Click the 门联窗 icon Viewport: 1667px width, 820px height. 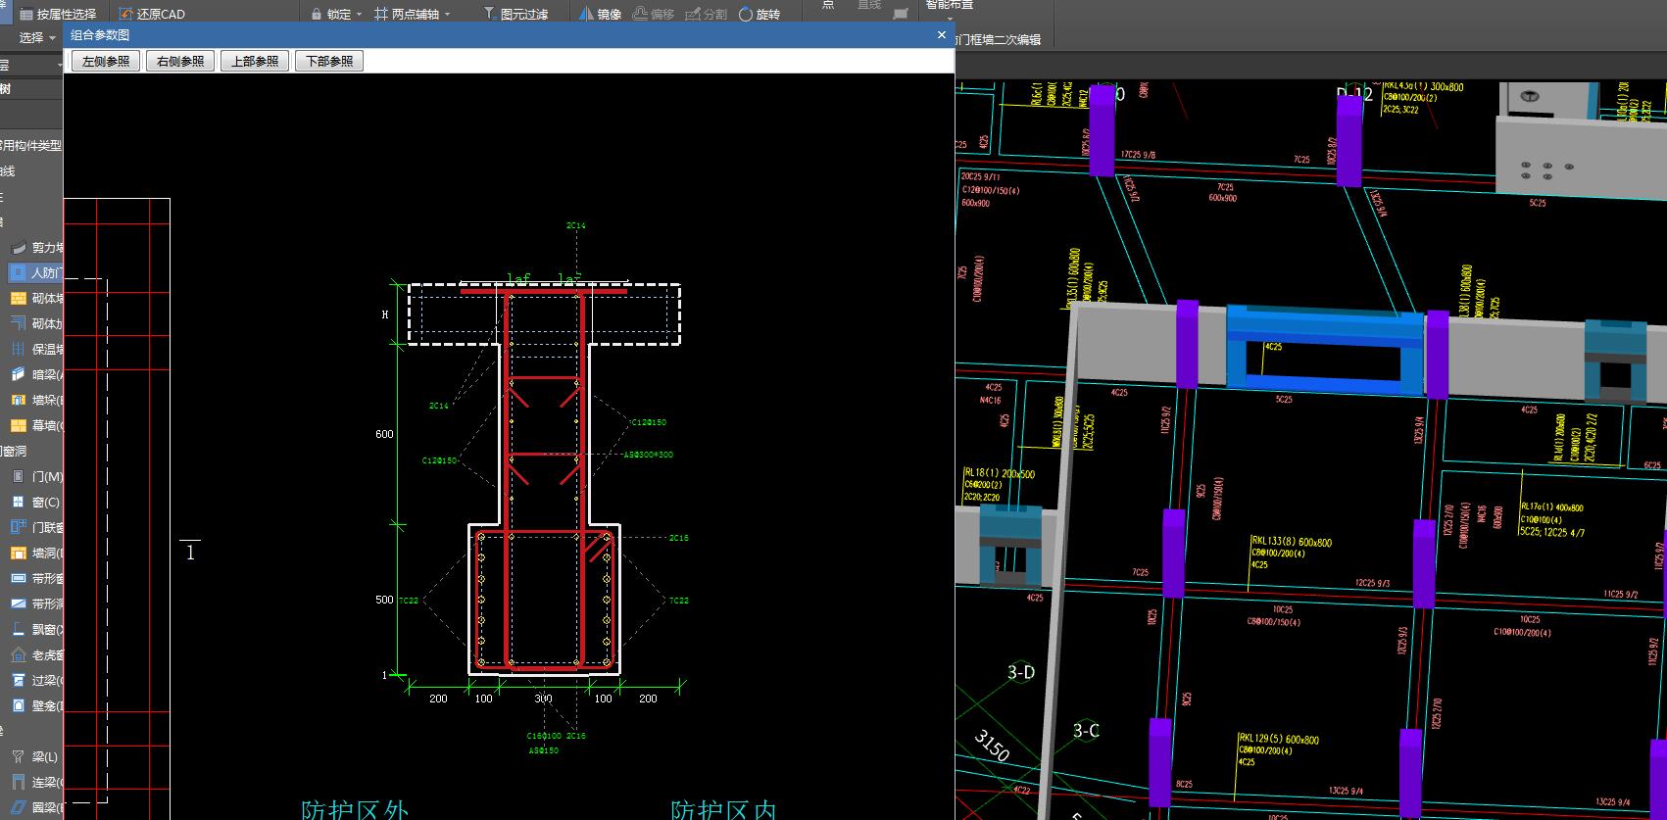point(18,528)
